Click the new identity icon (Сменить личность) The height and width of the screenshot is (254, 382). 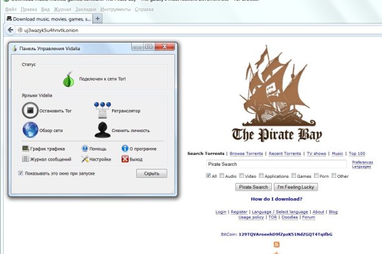tap(103, 130)
